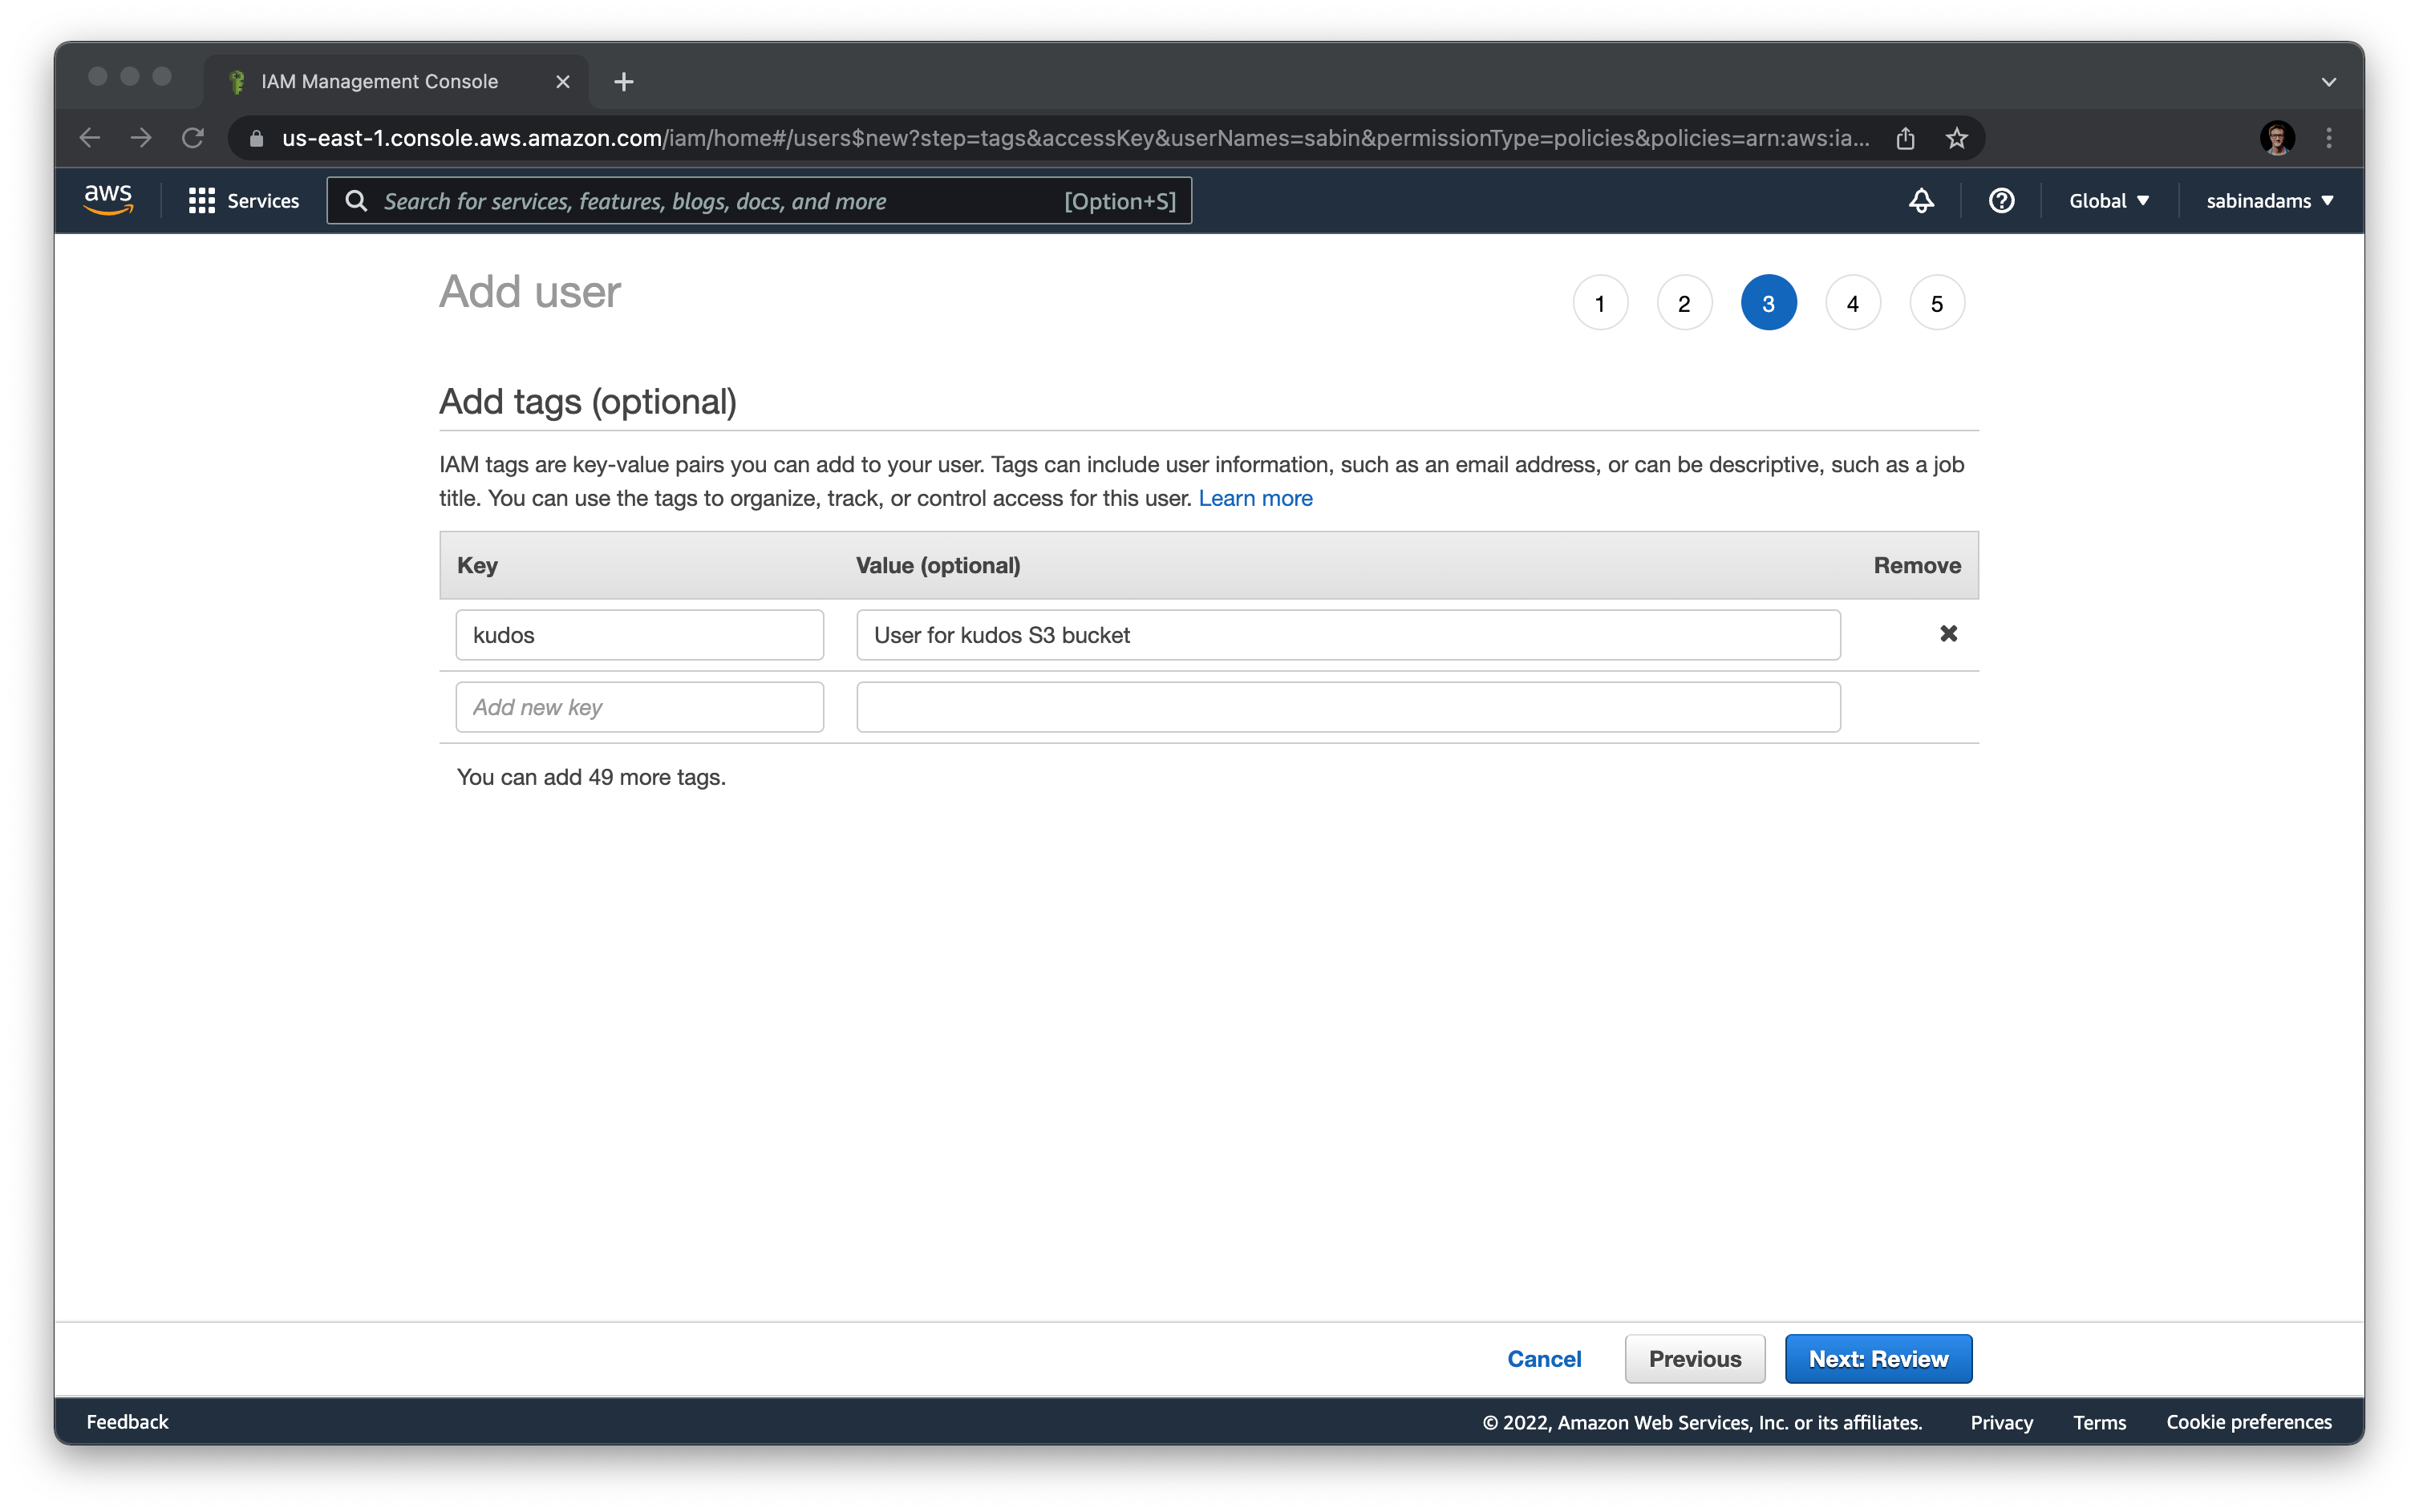Open Chrome three-dot menu
The height and width of the screenshot is (1512, 2419).
[x=2328, y=138]
